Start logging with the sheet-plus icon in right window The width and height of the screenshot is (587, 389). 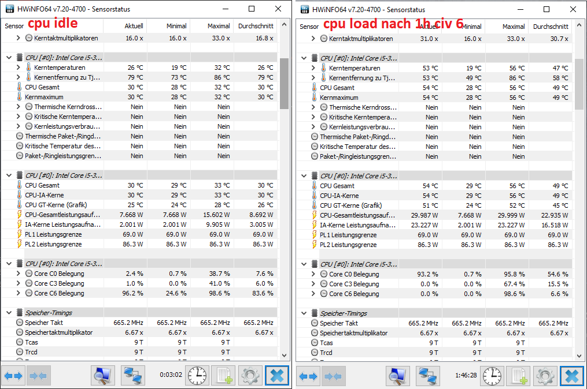point(518,376)
